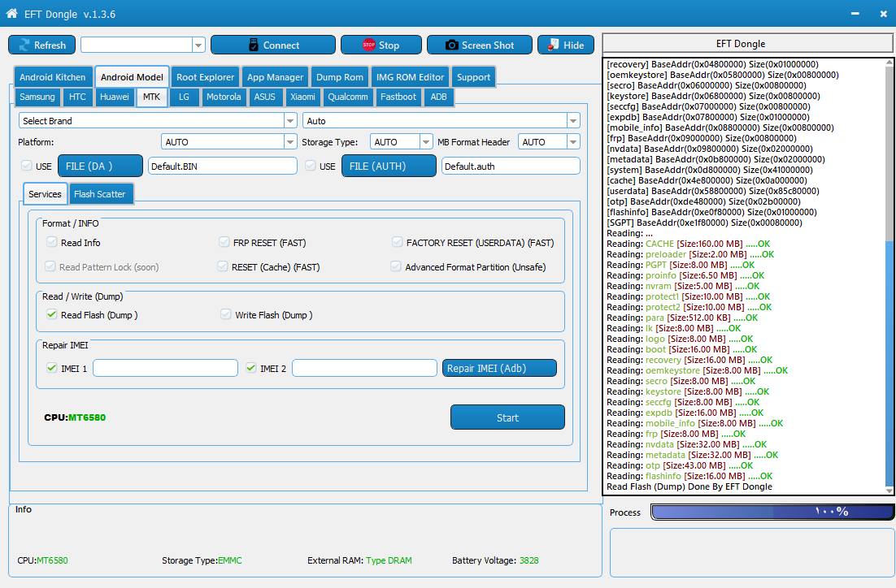896x588 pixels.
Task: Check Write Flash (Dump) checkbox
Action: coord(226,314)
